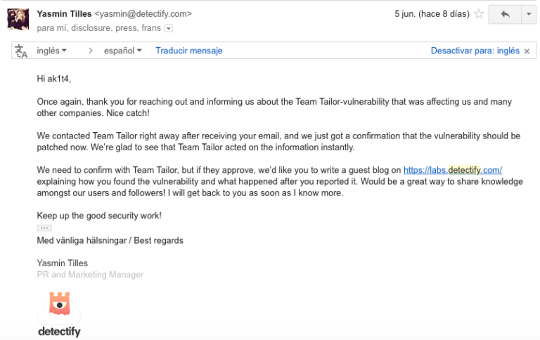Screen dimensions: 540x340
Task: Click the reply arrow button
Action: click(505, 14)
